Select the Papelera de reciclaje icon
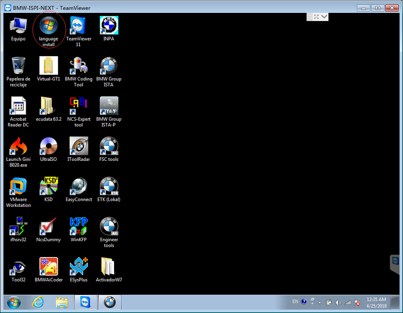Image resolution: width=403 pixels, height=313 pixels. (x=18, y=72)
